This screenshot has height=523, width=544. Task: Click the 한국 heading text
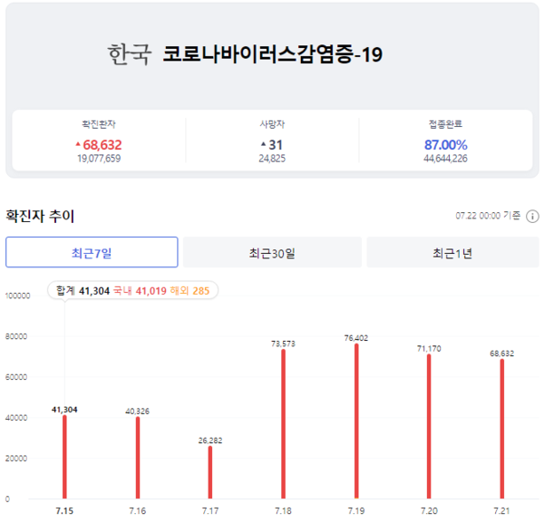coord(130,54)
